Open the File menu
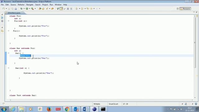 pos(2,5)
